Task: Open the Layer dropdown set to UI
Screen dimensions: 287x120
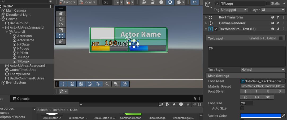Action: click(273, 10)
